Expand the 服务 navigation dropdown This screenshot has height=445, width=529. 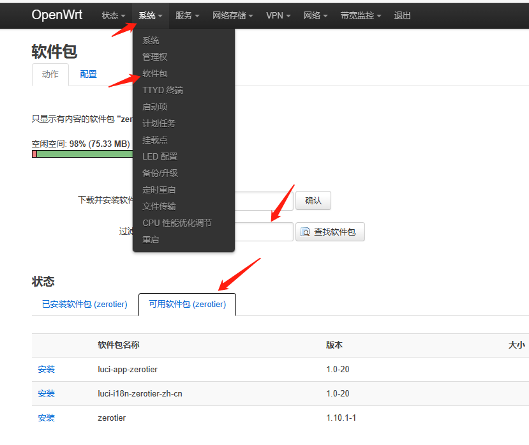coord(187,15)
